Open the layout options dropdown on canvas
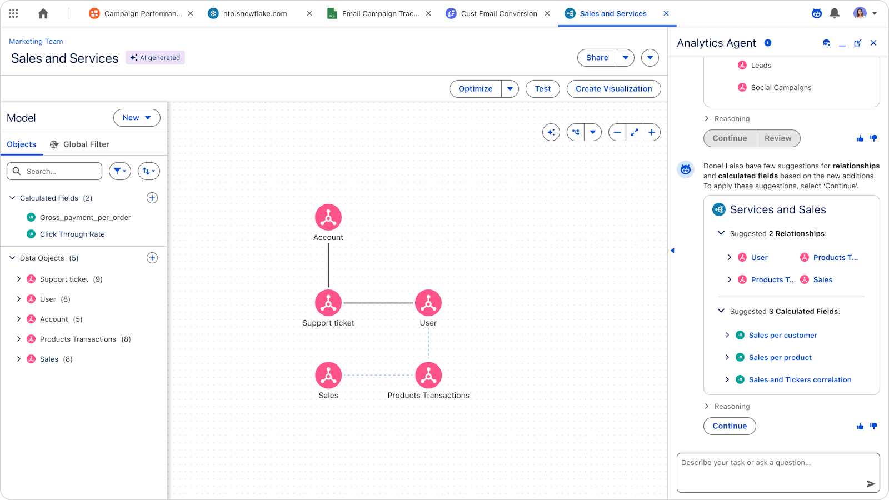This screenshot has width=889, height=500. tap(593, 132)
